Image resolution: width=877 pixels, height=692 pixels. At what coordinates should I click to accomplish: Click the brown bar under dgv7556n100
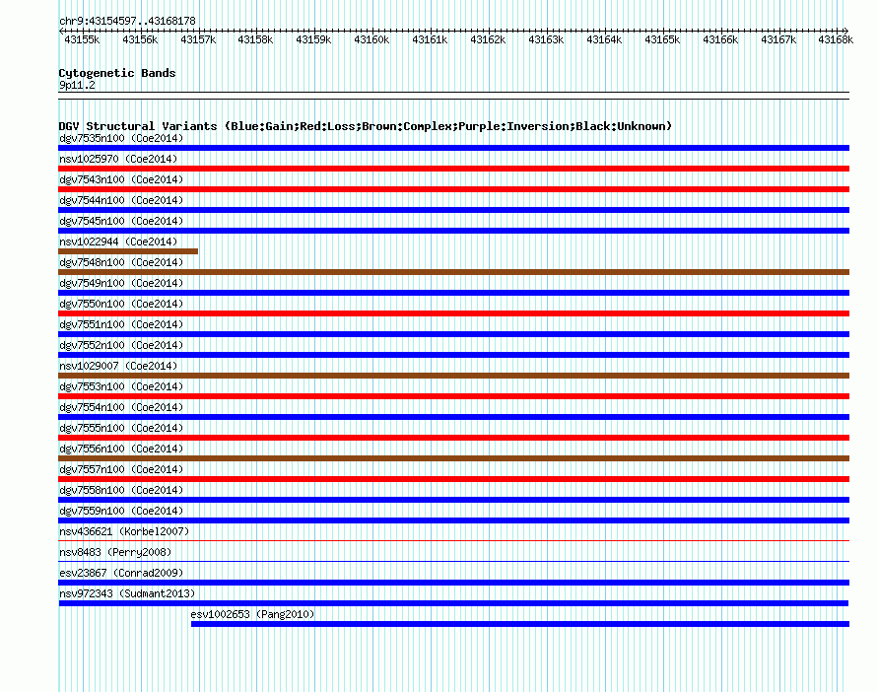click(453, 458)
